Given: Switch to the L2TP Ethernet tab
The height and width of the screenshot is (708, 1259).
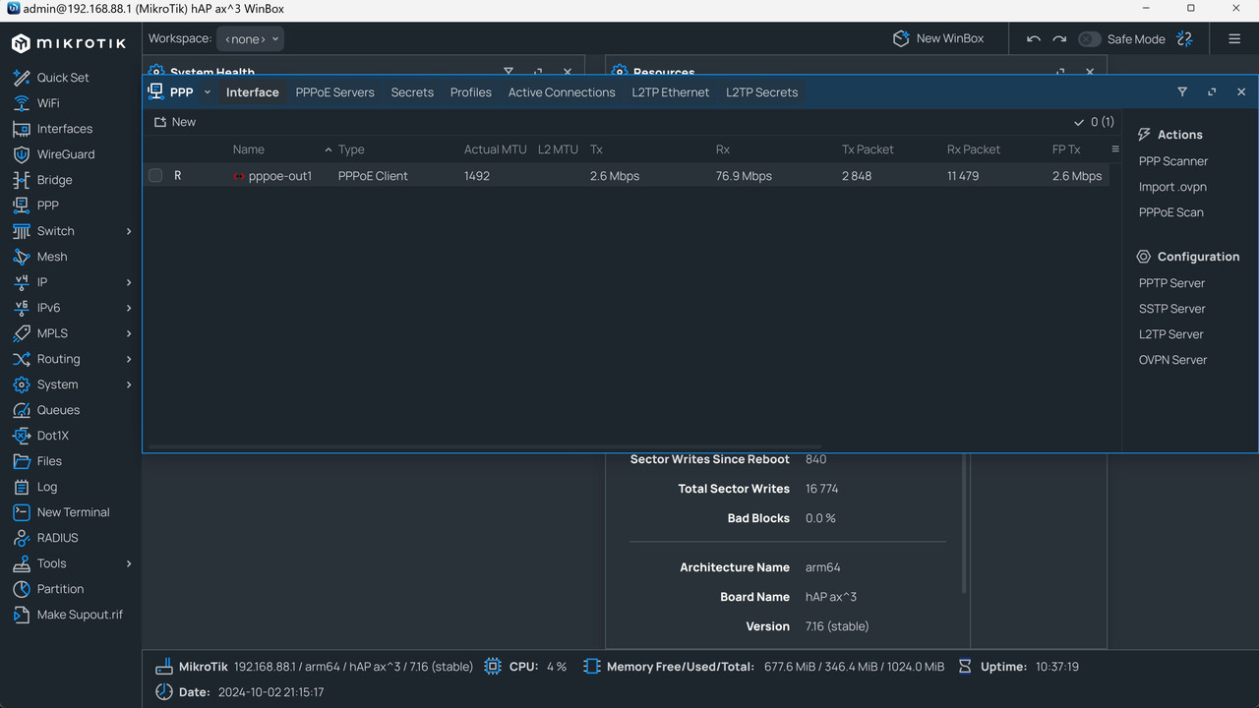Looking at the screenshot, I should click(671, 92).
